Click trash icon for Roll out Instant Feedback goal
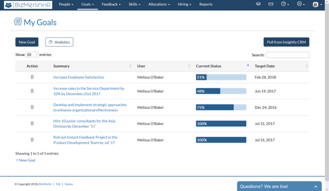The width and height of the screenshot is (329, 191). pos(32,140)
